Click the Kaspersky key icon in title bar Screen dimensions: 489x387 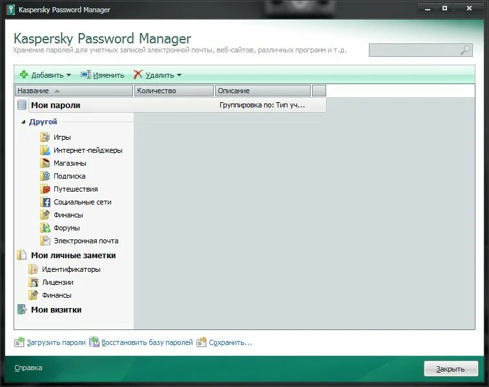(11, 9)
